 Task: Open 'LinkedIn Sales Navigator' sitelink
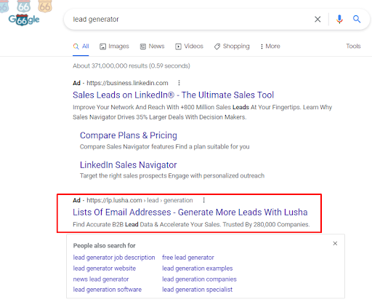pyautogui.click(x=129, y=165)
